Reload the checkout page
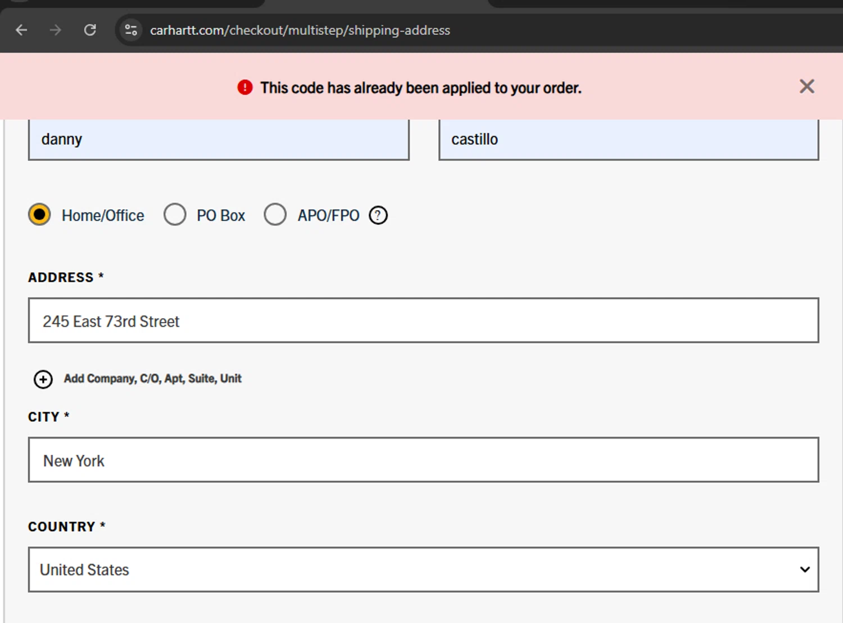Image resolution: width=843 pixels, height=623 pixels. click(90, 30)
